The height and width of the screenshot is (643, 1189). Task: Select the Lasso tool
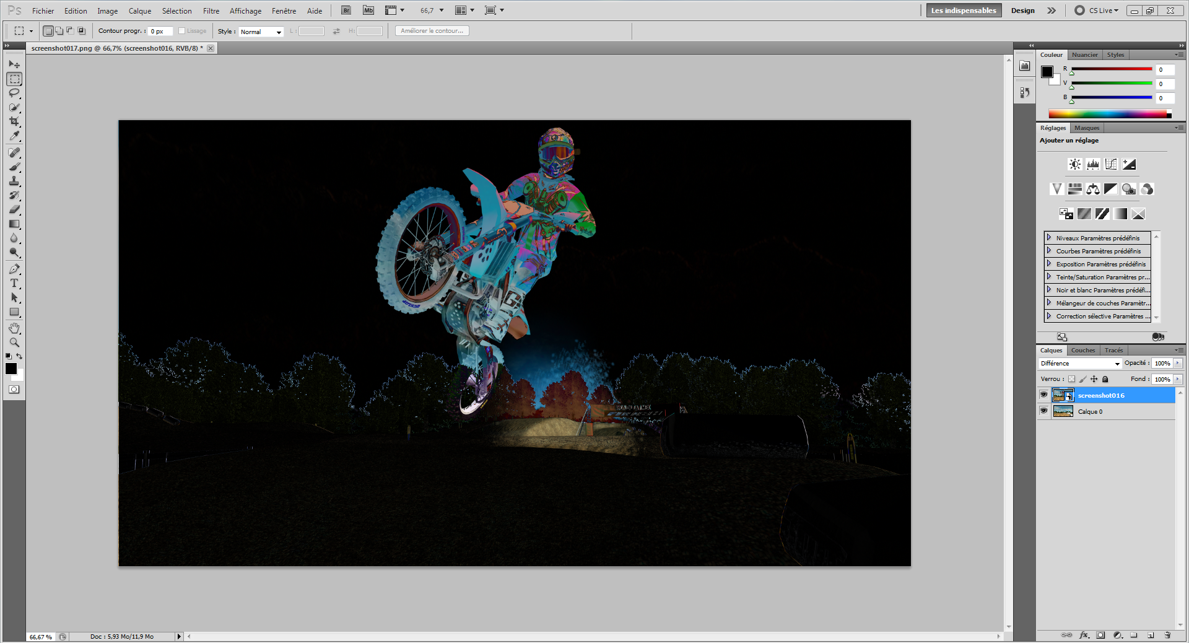click(14, 93)
